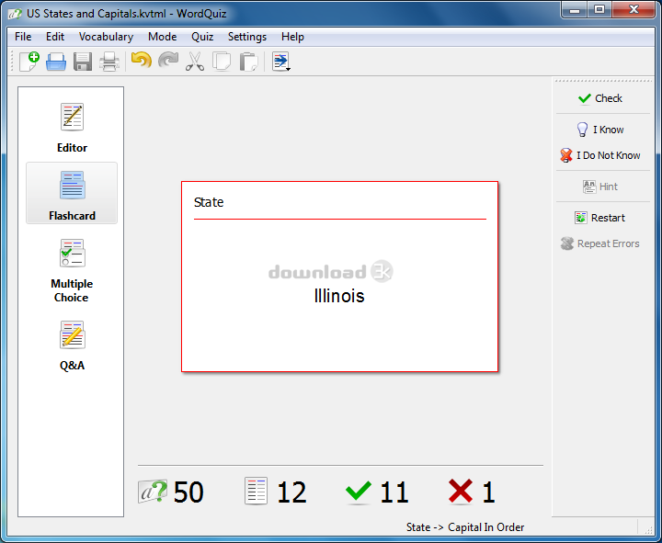662x543 pixels.
Task: Open the Help menu
Action: (x=292, y=37)
